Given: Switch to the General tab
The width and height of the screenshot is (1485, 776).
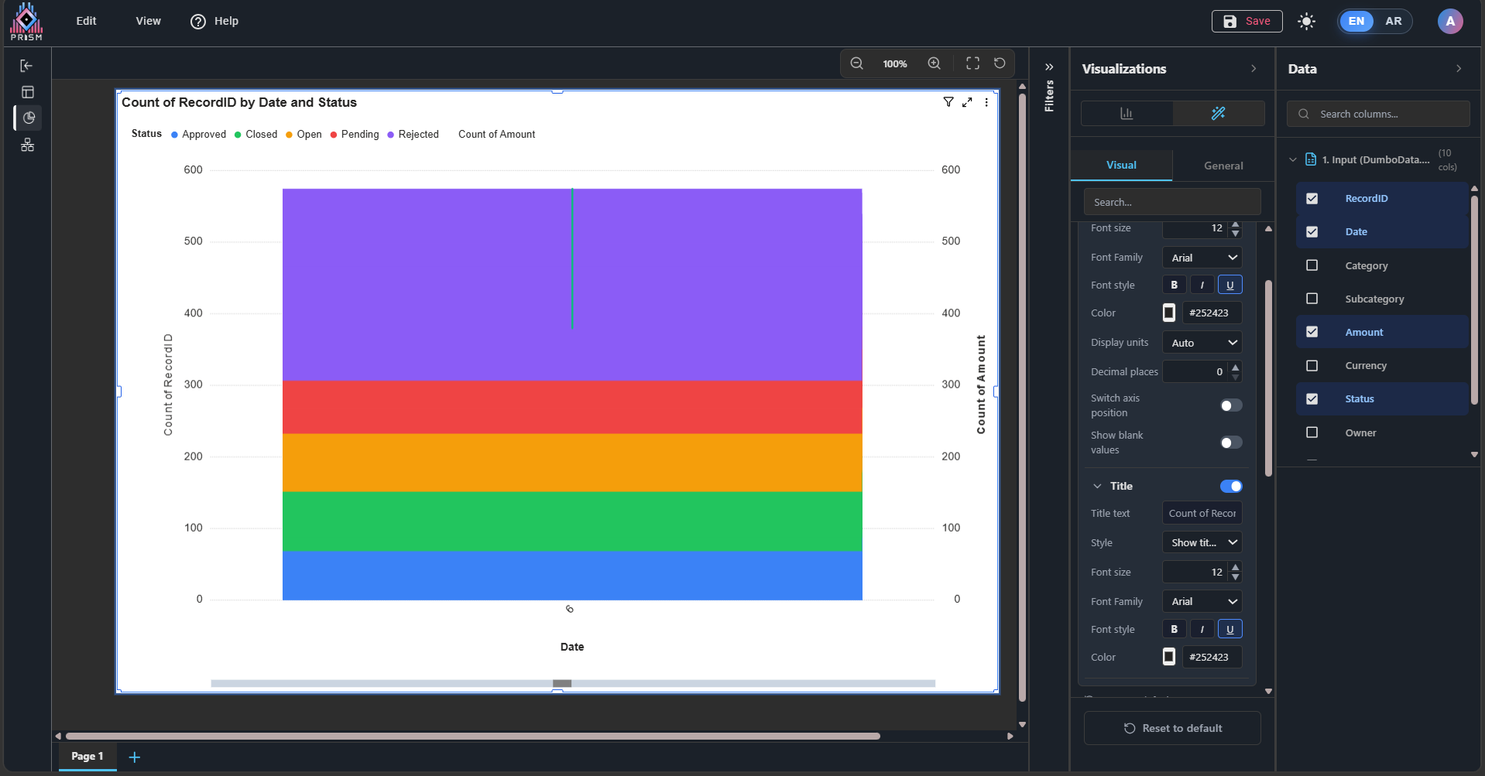Looking at the screenshot, I should (x=1223, y=166).
